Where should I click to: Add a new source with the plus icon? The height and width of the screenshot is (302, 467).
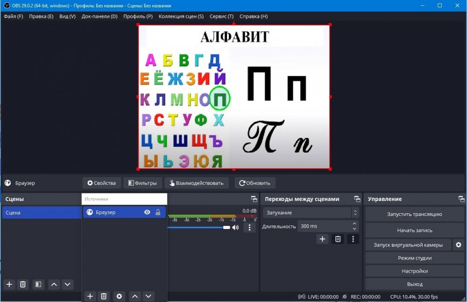[90, 296]
